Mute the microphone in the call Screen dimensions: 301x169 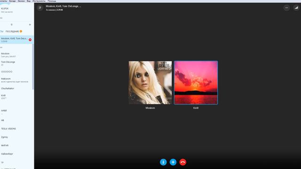[x=163, y=162]
